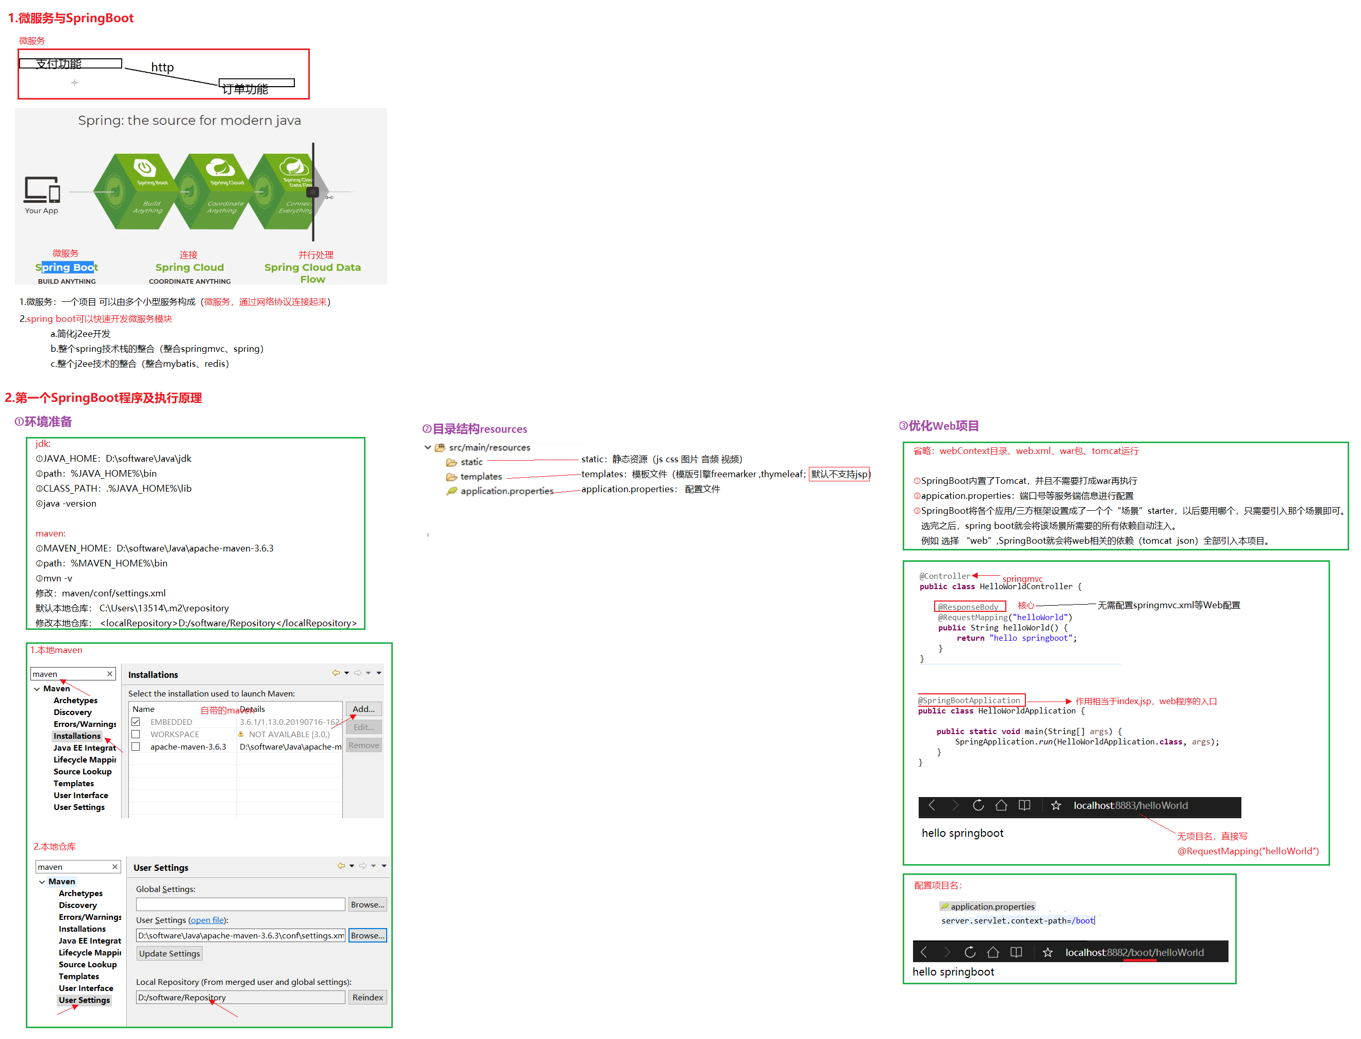The image size is (1361, 1039).
Task: Check the WORKSPACE installation checkbox
Action: point(136,734)
